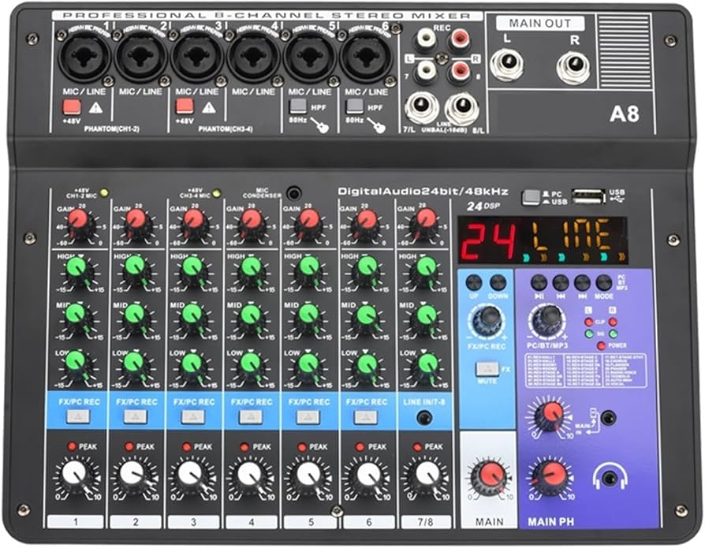Enable +48V phantom power for channels 1-2
This screenshot has width=705, height=548.
tap(70, 107)
